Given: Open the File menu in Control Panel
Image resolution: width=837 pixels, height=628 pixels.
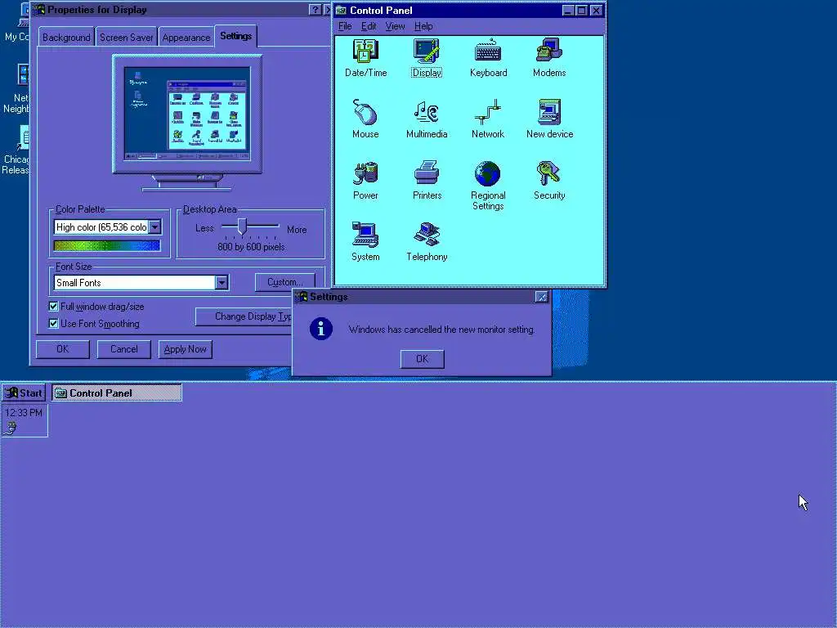Looking at the screenshot, I should point(345,26).
